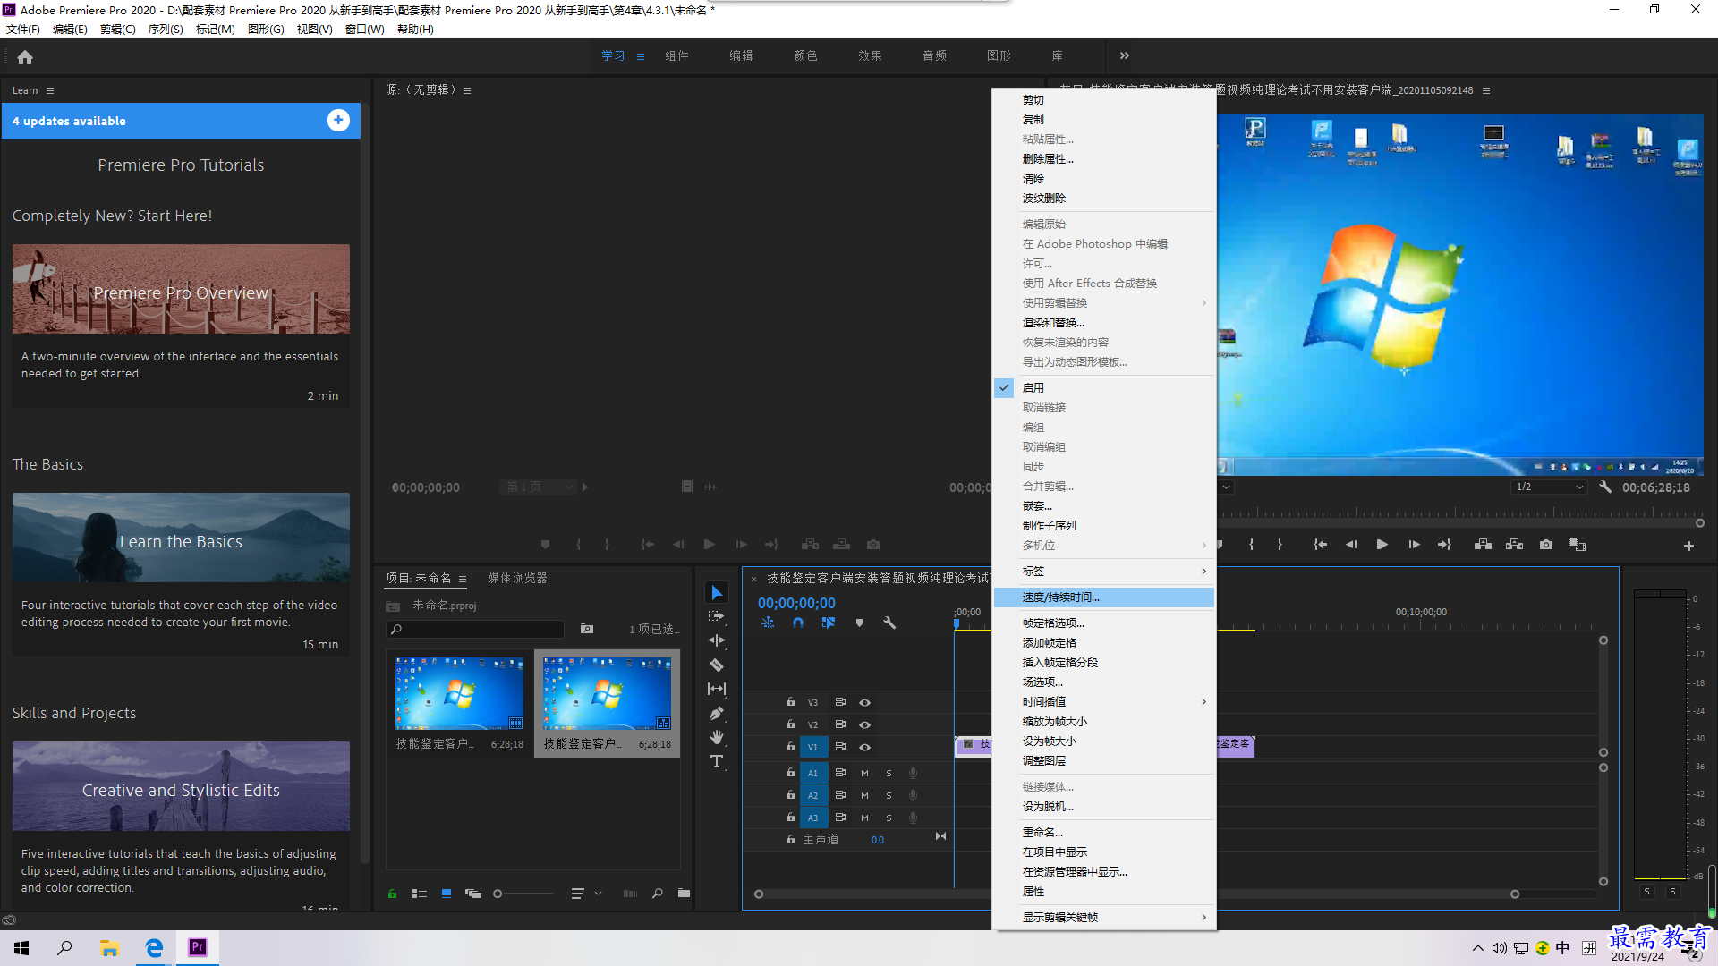The width and height of the screenshot is (1718, 966).
Task: Open 文件(F) menu
Action: [x=23, y=29]
